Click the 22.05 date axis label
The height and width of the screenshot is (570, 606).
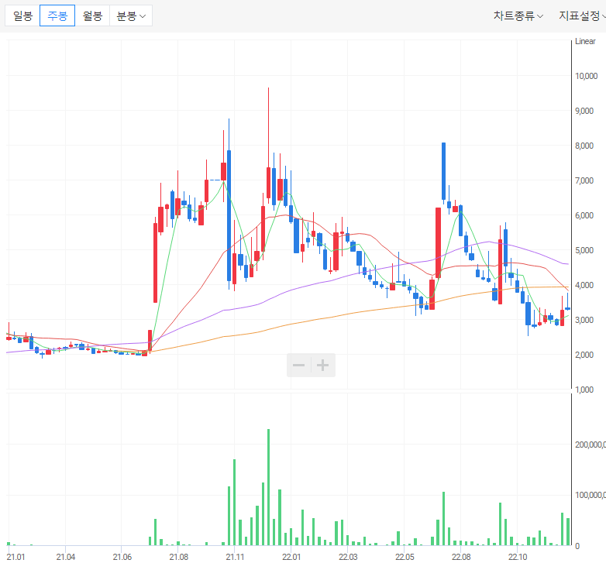pyautogui.click(x=405, y=557)
